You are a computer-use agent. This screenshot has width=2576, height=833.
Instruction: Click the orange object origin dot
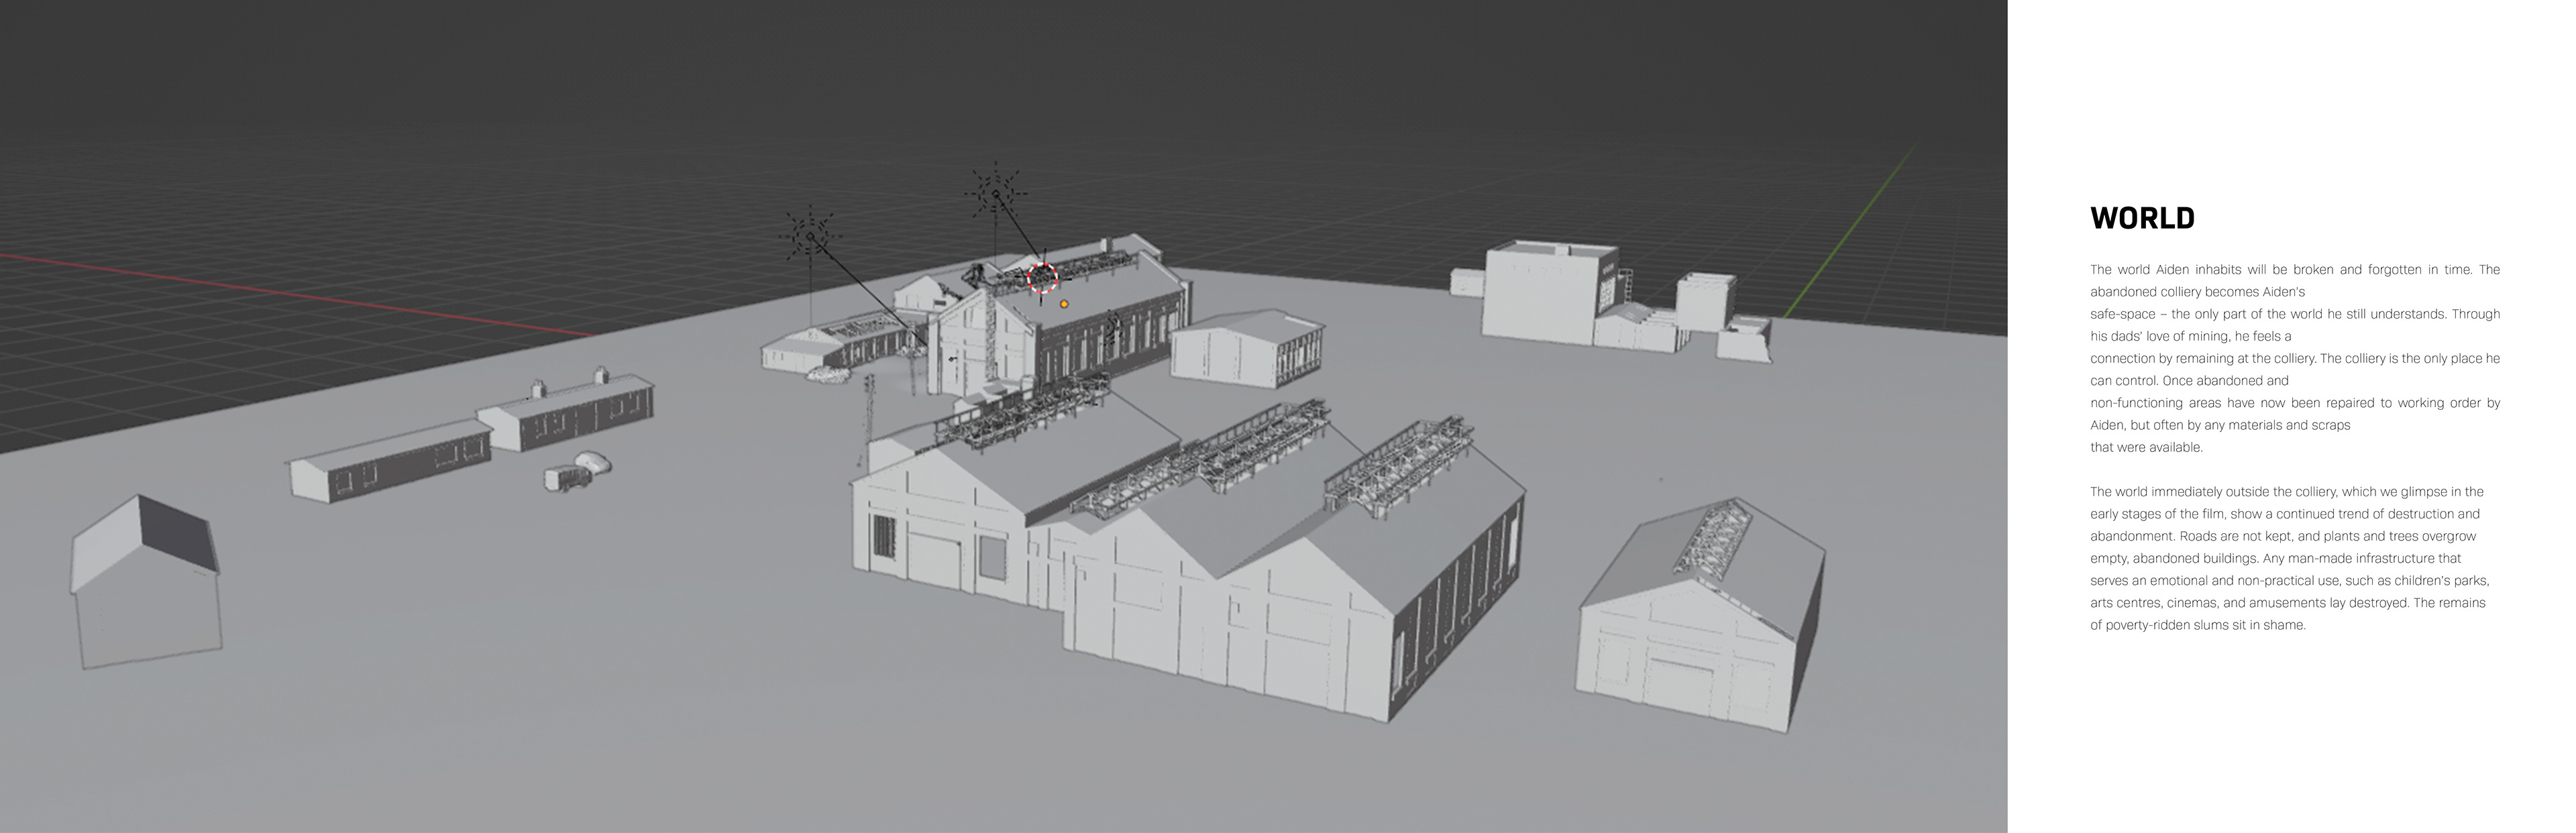[x=1064, y=304]
